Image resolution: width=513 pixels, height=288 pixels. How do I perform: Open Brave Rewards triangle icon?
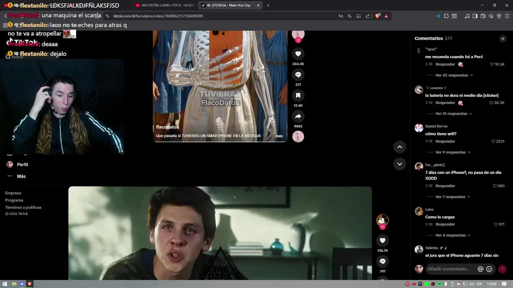pyautogui.click(x=386, y=16)
